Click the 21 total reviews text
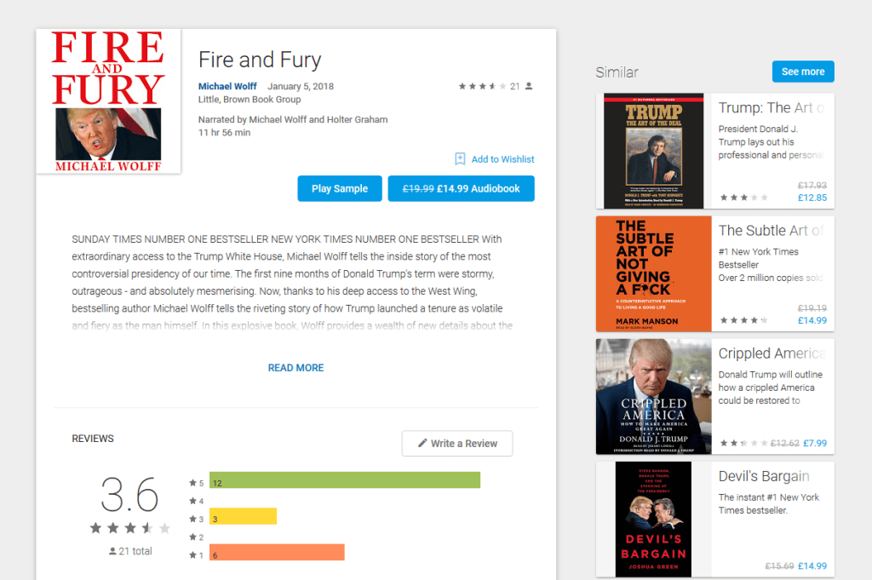This screenshot has width=872, height=580. point(135,551)
